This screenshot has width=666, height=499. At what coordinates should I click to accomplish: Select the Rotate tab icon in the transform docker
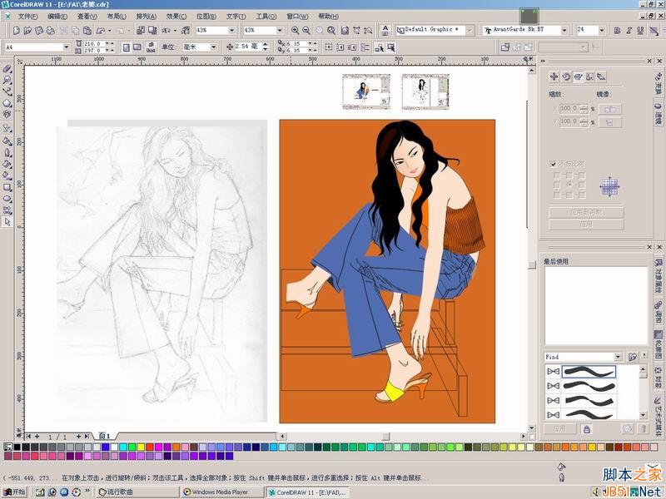pyautogui.click(x=566, y=77)
